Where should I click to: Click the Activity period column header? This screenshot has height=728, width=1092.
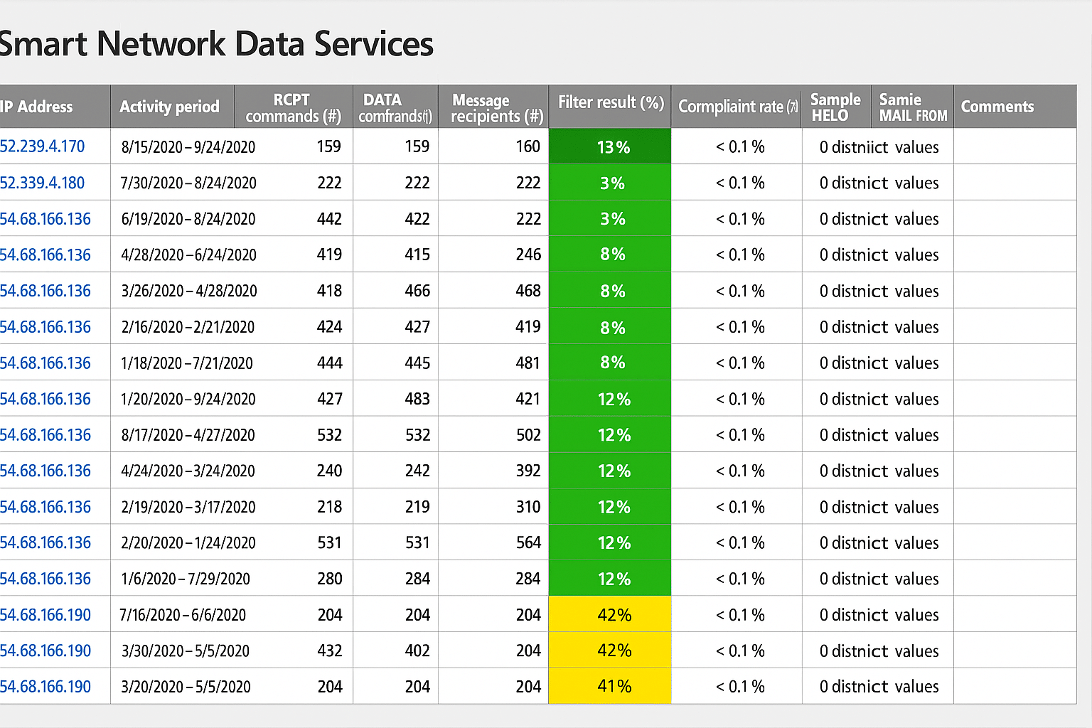click(x=169, y=107)
